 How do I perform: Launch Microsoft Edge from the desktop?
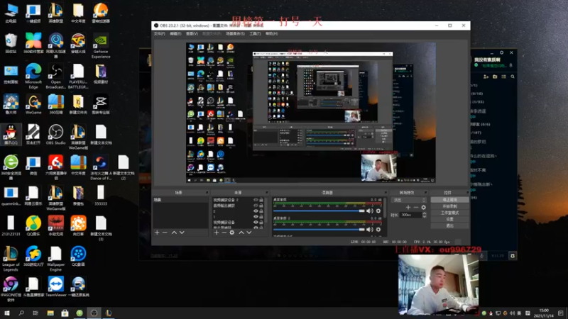point(33,76)
